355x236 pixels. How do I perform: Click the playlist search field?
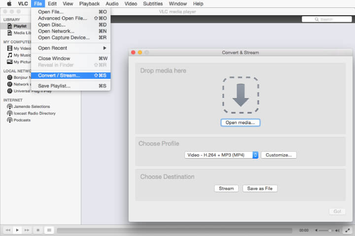[327, 19]
